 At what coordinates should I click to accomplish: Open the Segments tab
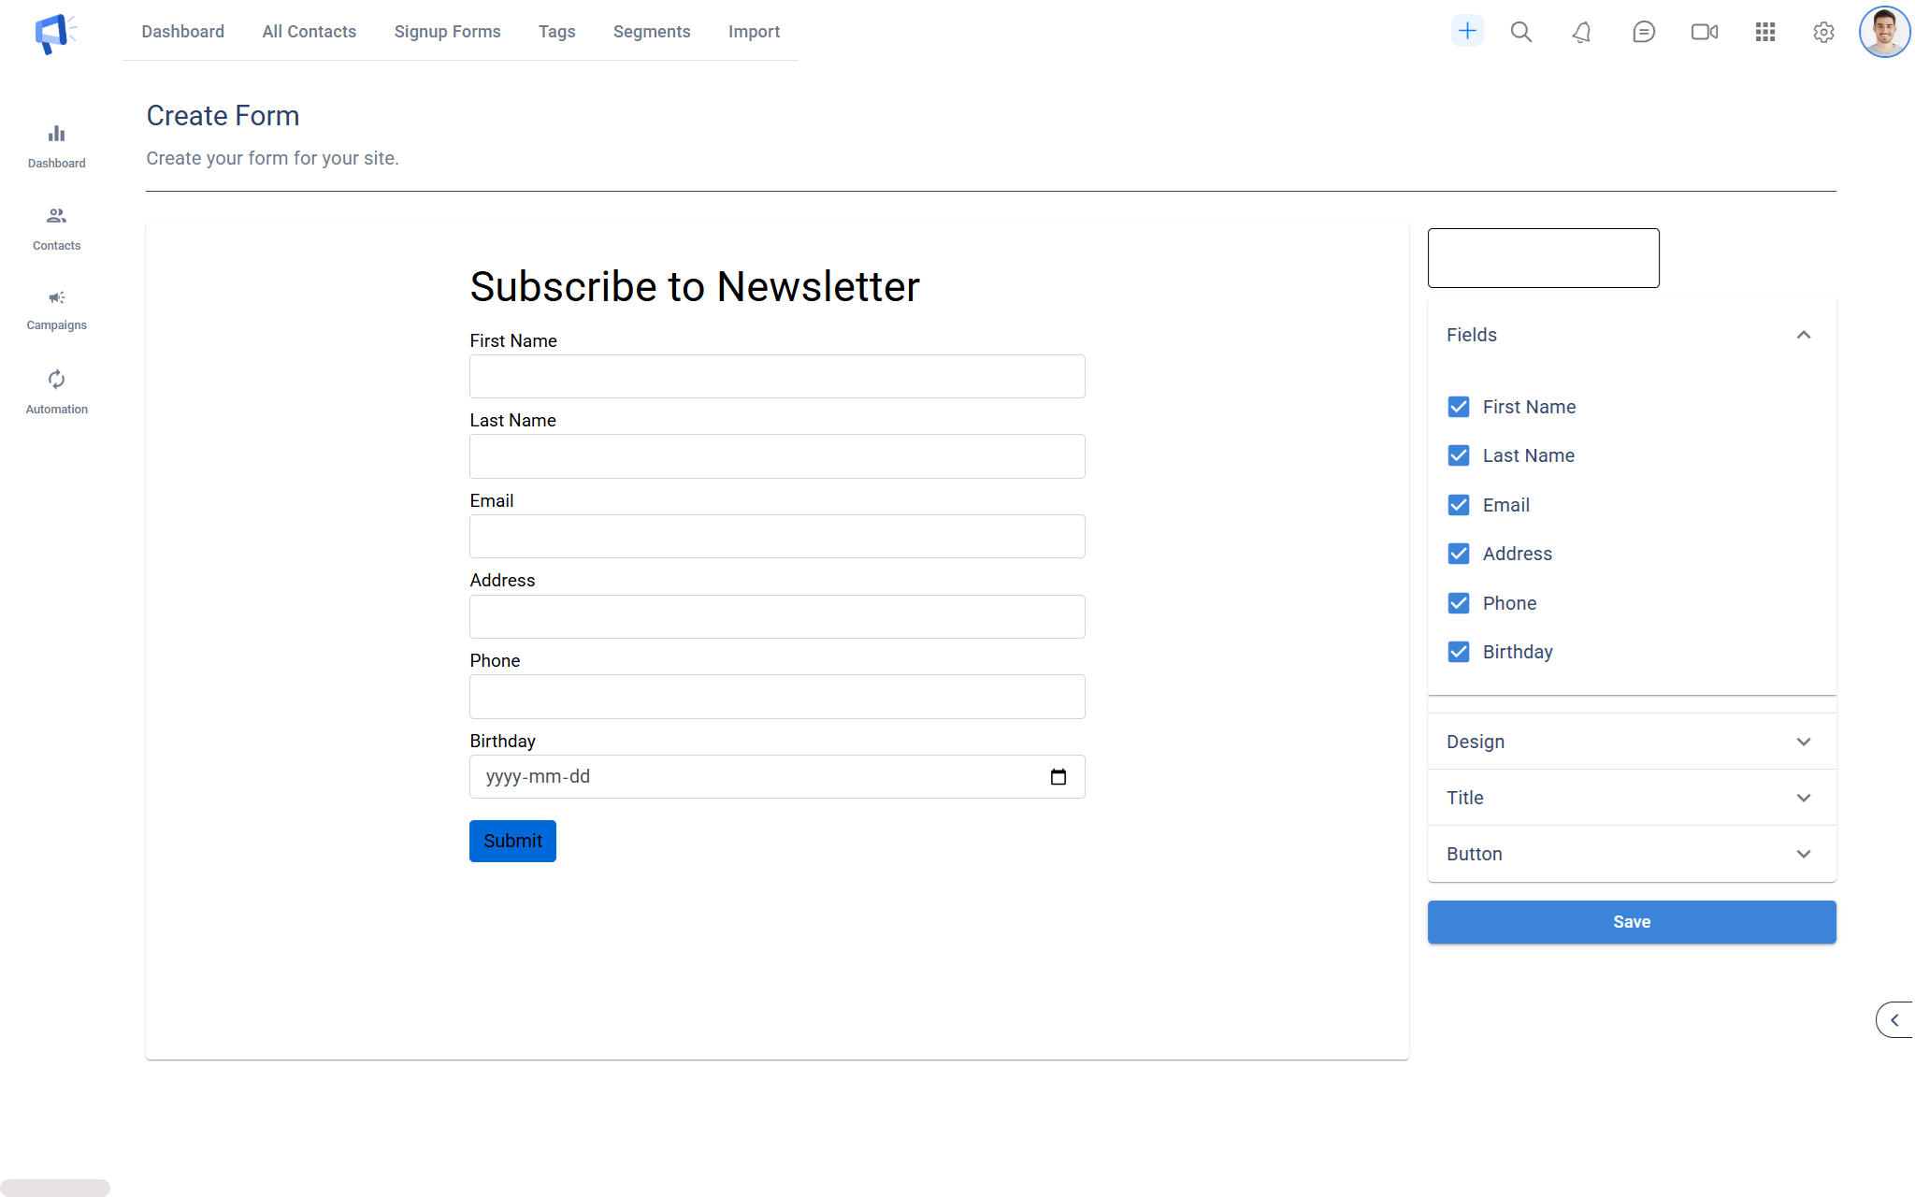click(651, 32)
